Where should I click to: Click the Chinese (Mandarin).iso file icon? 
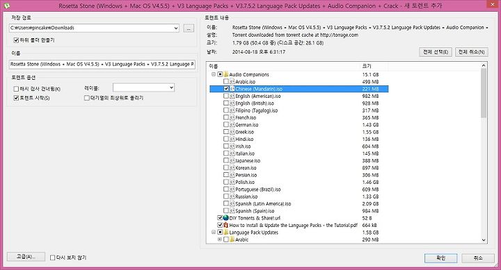232,89
